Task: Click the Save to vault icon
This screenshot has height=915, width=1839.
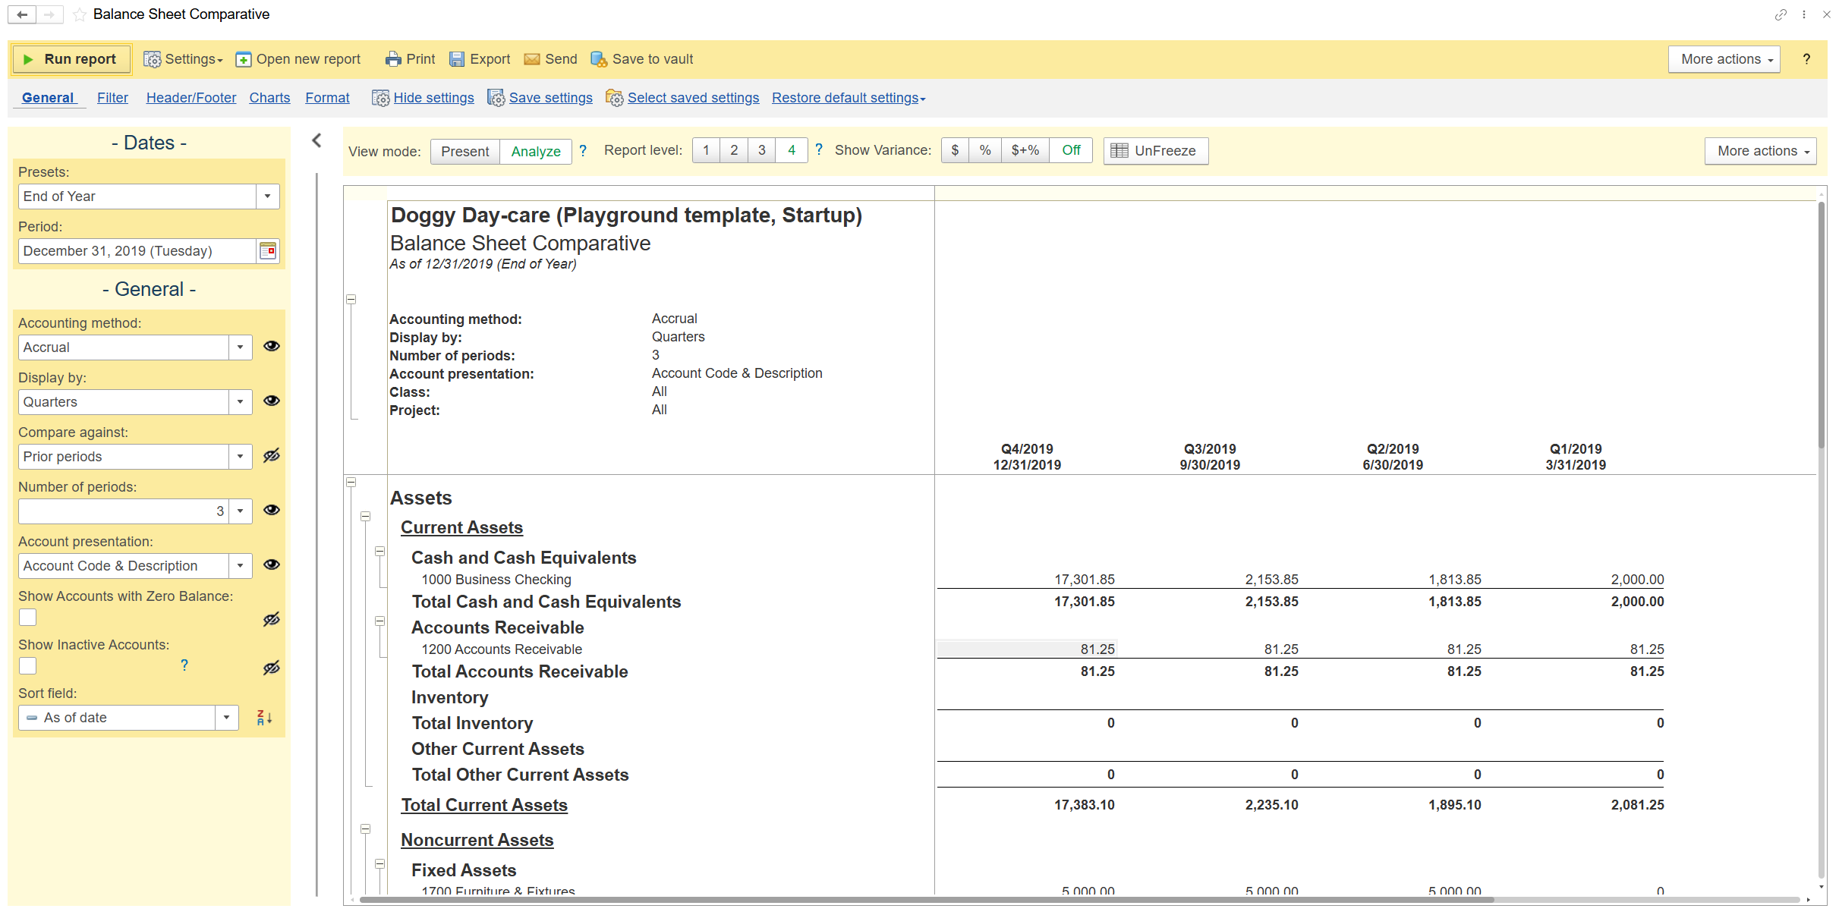Action: coord(599,59)
